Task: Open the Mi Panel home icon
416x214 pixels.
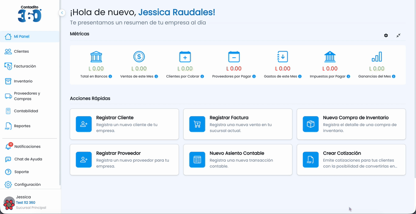Action: (x=8, y=36)
